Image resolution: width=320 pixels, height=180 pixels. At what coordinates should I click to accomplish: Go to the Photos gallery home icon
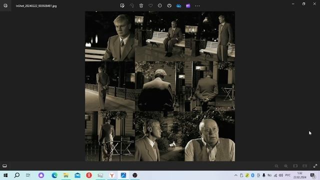pos(5,5)
